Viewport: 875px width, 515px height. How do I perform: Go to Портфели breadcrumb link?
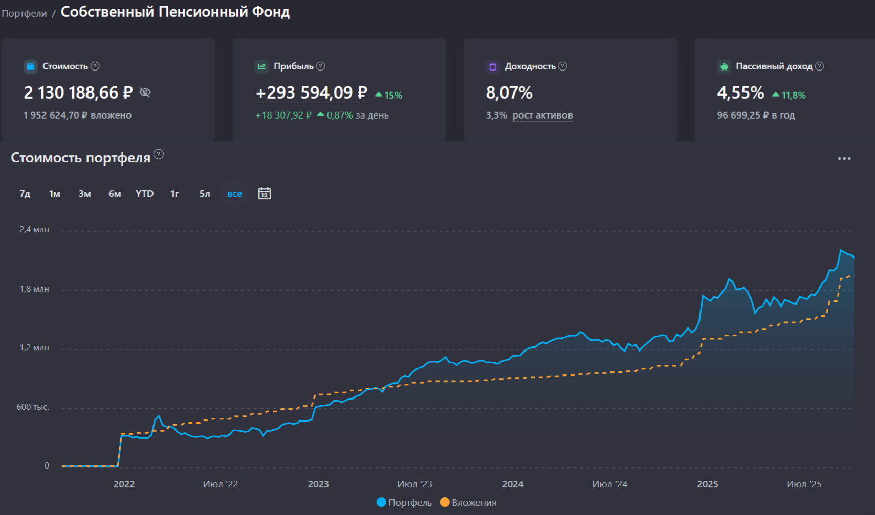pos(24,13)
